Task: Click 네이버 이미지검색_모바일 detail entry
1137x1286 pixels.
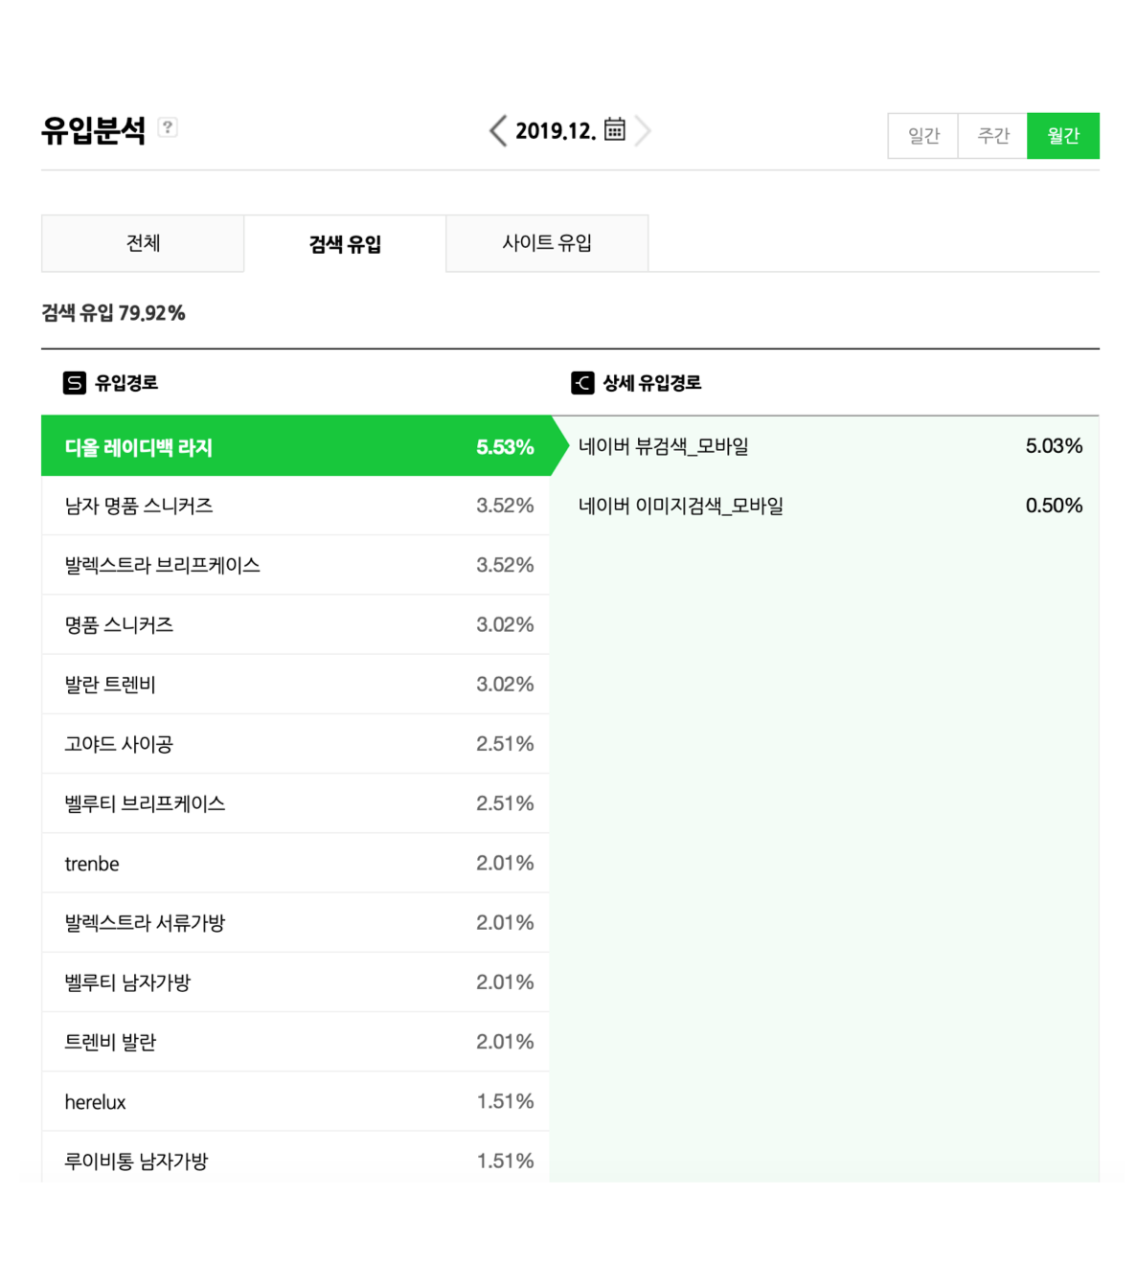Action: pyautogui.click(x=681, y=506)
